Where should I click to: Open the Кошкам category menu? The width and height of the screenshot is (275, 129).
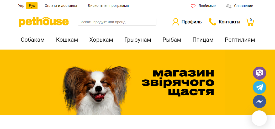(x=67, y=40)
